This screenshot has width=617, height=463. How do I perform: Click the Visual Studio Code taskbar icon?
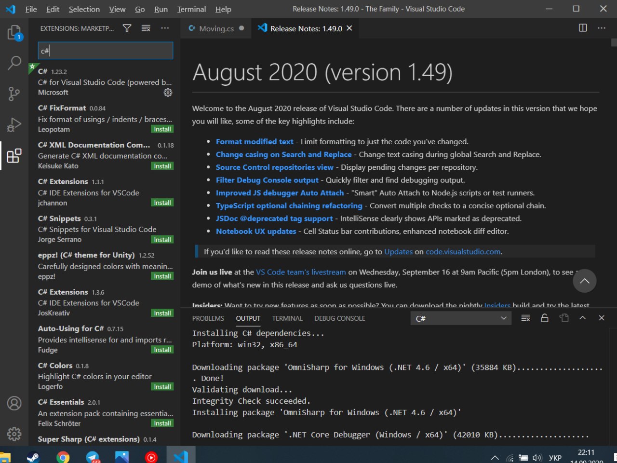[181, 456]
